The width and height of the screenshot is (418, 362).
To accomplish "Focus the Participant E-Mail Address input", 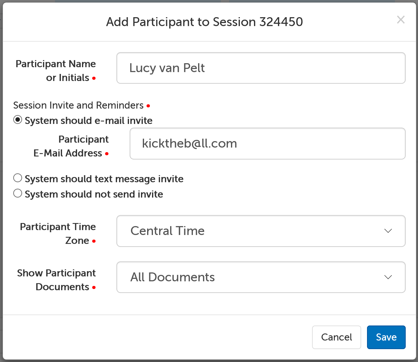I will click(267, 144).
